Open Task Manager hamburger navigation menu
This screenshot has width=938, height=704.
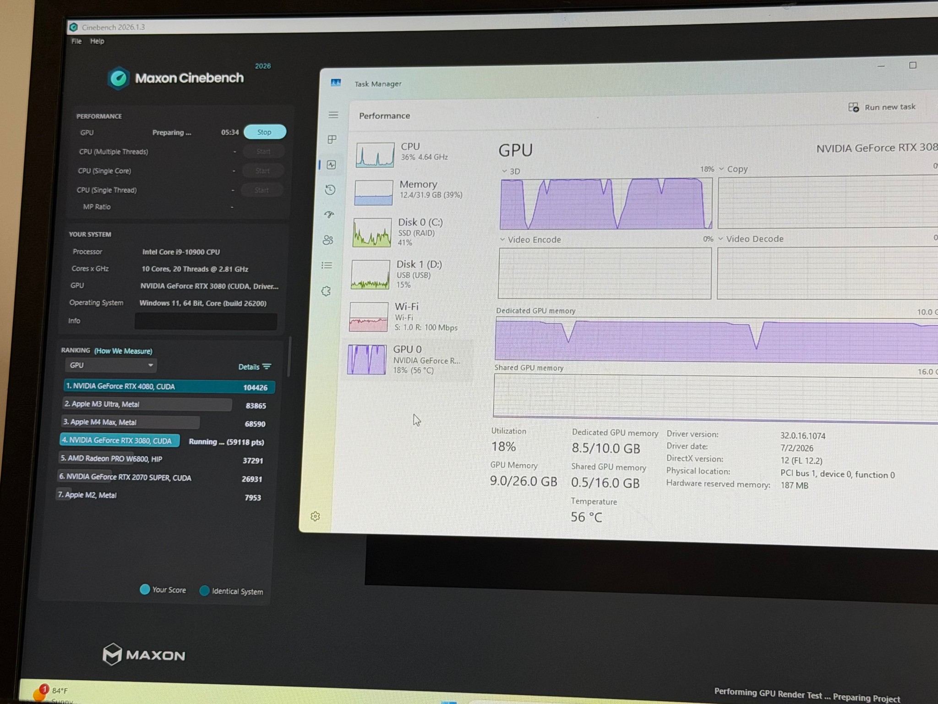coord(333,115)
